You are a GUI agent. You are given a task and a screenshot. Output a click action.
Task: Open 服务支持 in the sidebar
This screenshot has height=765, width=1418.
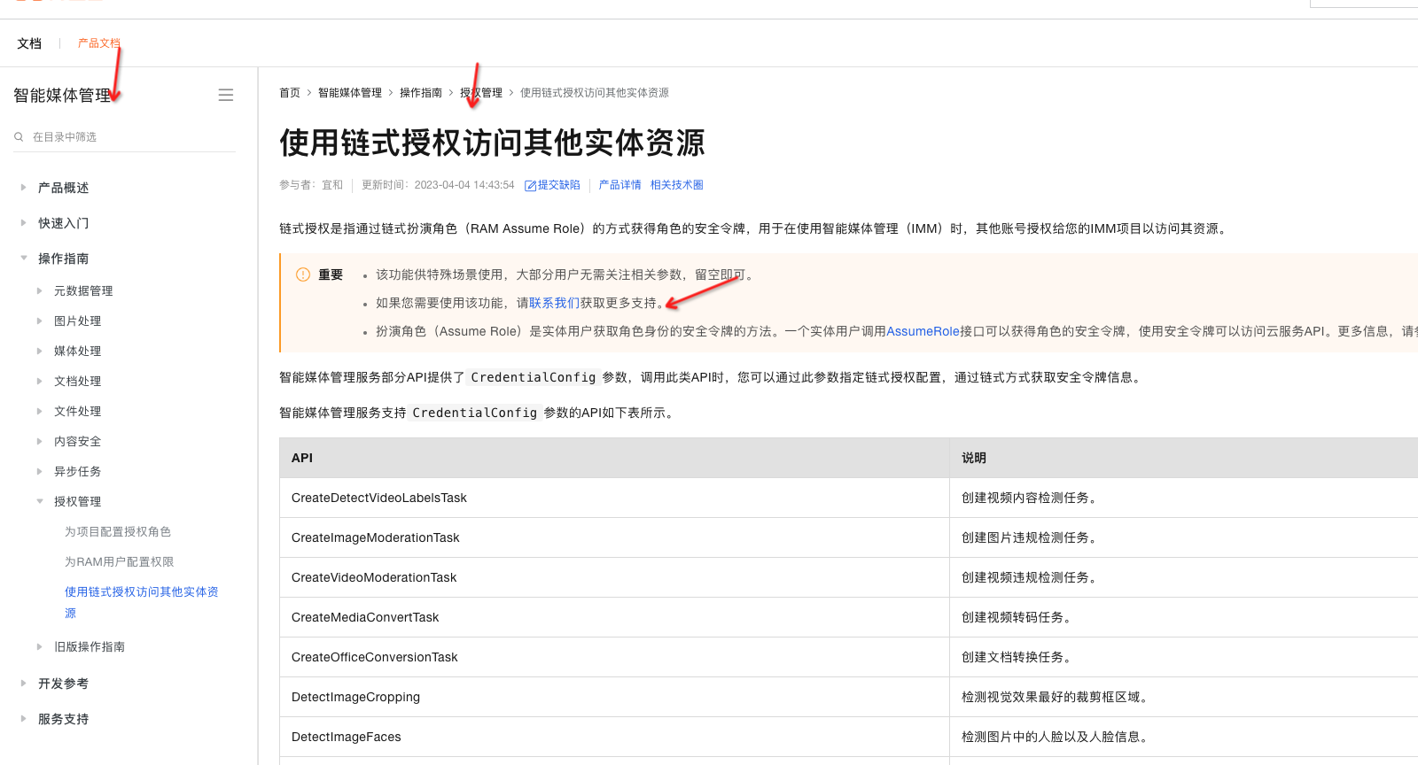click(x=63, y=719)
